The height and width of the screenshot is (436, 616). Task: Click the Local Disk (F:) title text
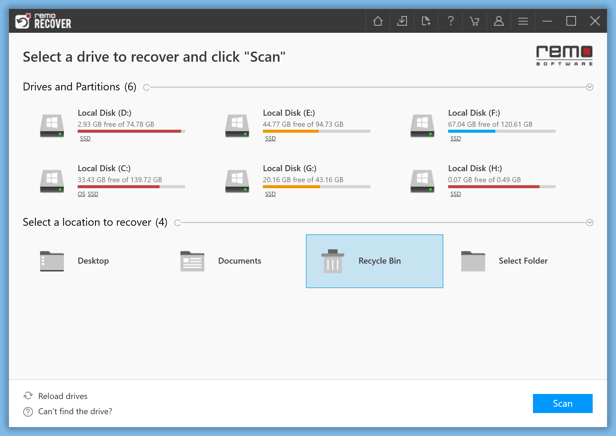click(474, 113)
